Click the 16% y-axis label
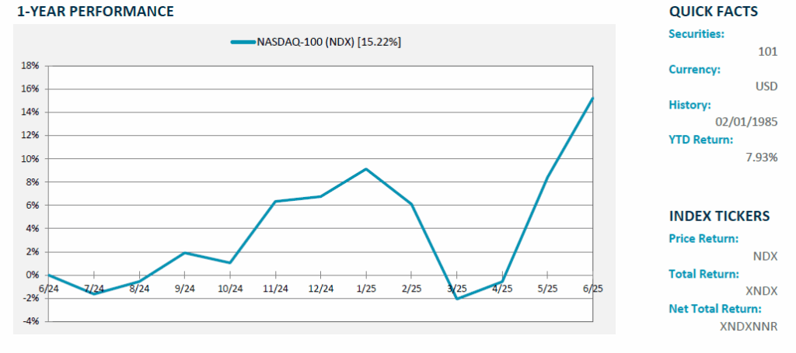 pos(30,89)
